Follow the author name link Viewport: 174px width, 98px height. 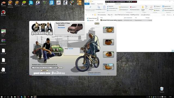click(71, 48)
